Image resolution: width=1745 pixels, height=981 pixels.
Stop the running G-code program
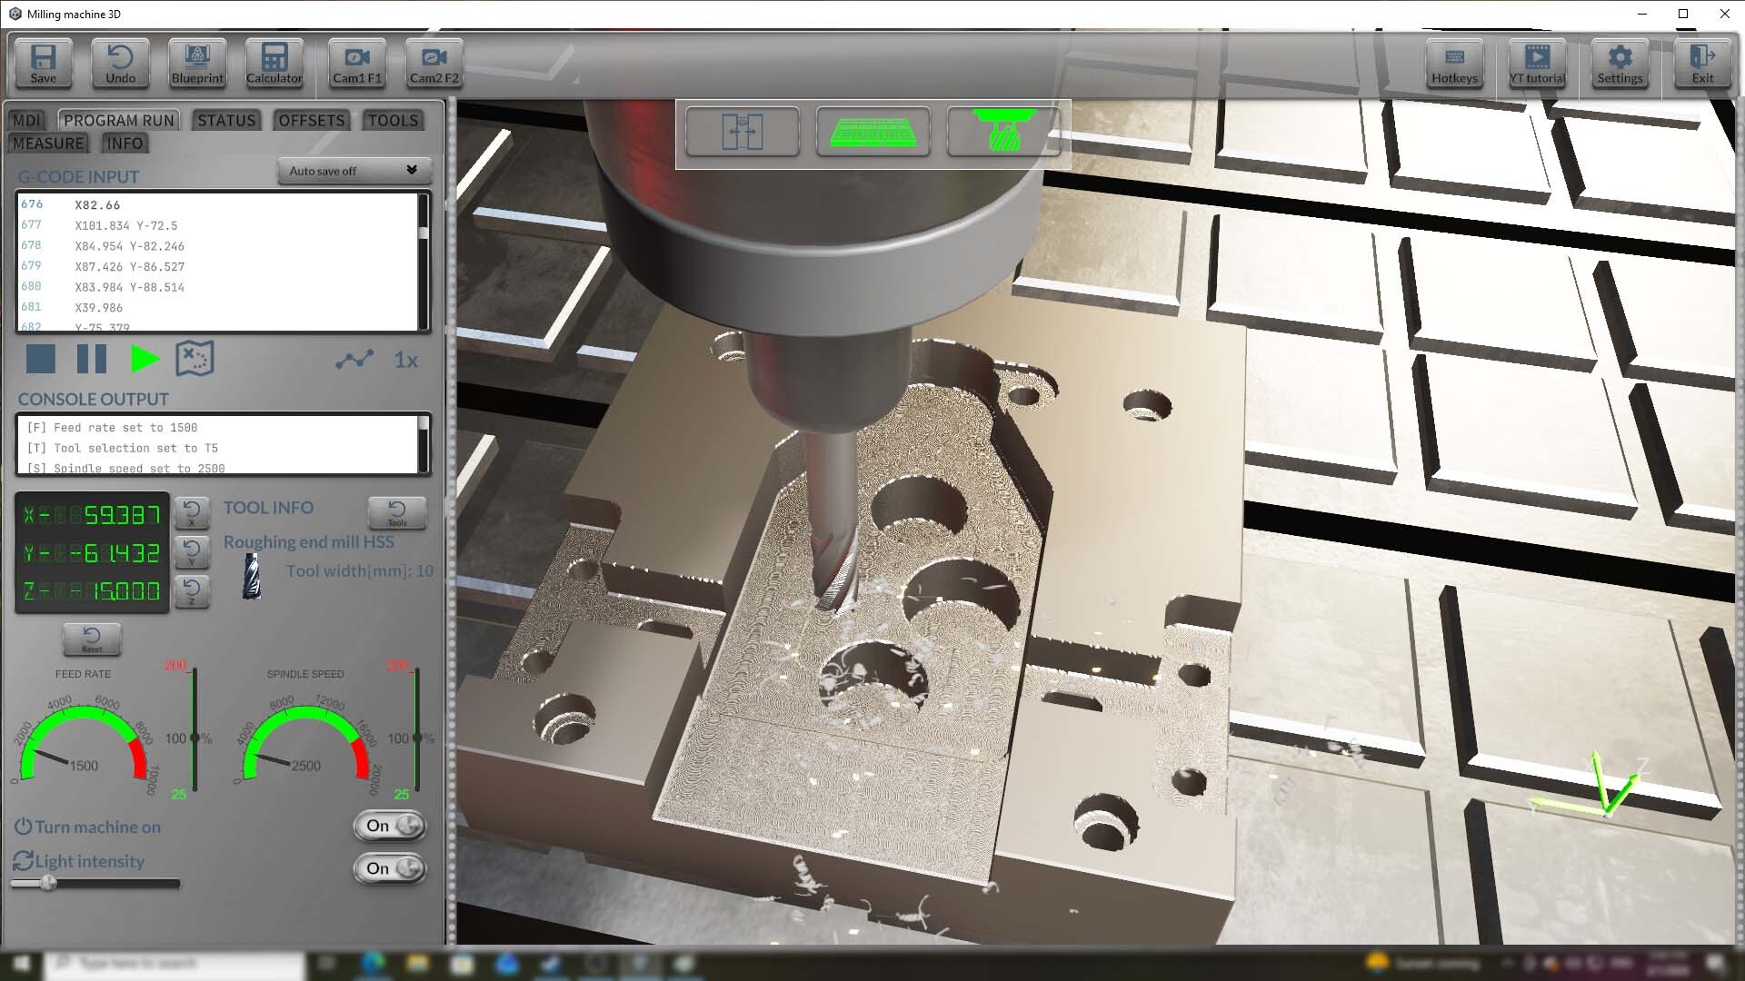pyautogui.click(x=40, y=360)
